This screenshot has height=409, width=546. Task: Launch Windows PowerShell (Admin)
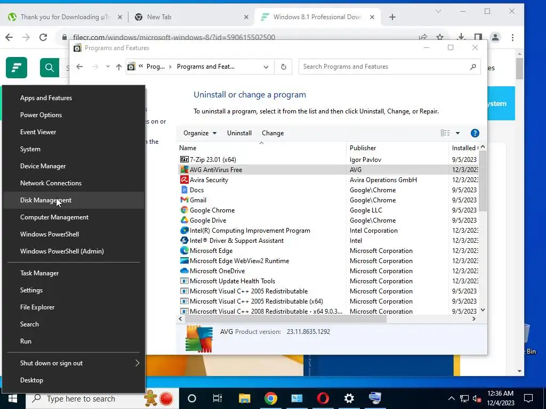(74, 251)
